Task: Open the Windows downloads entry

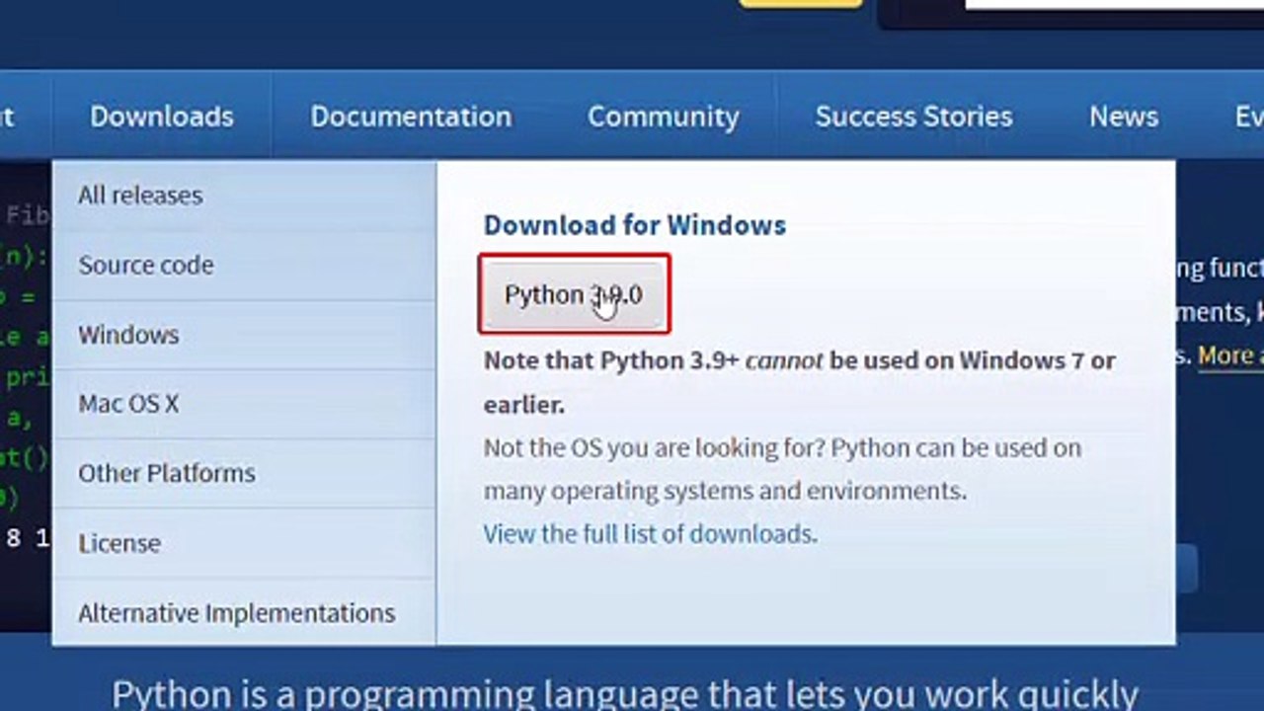Action: point(244,335)
